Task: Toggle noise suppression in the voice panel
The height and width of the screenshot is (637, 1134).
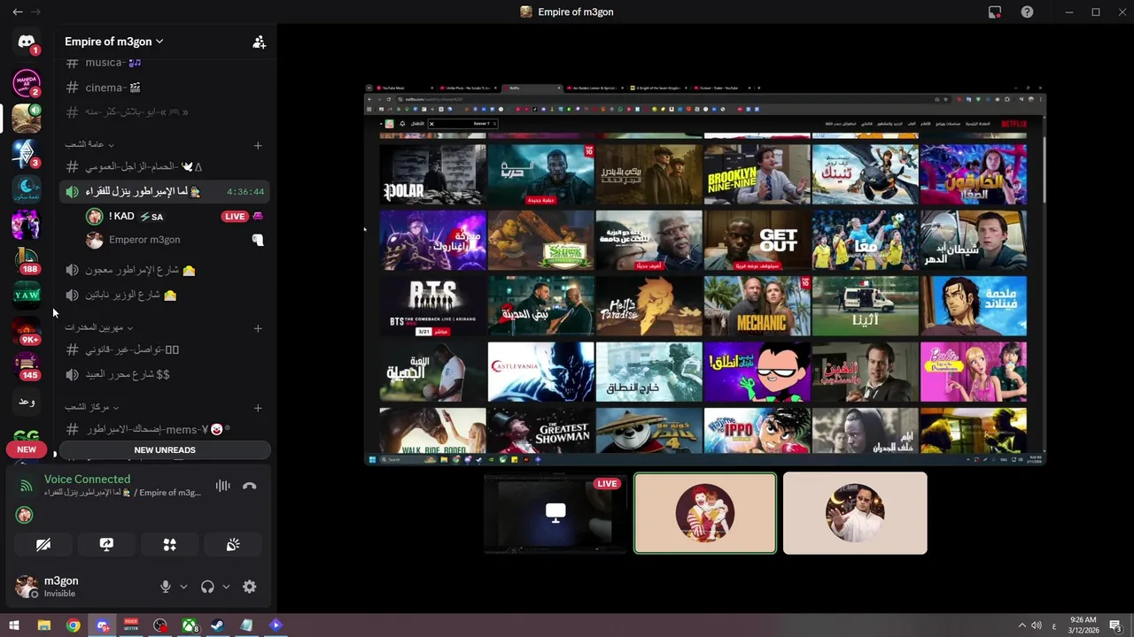Action: point(222,486)
